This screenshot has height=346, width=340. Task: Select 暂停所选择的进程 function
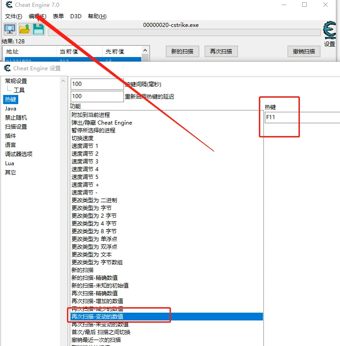pyautogui.click(x=167, y=131)
